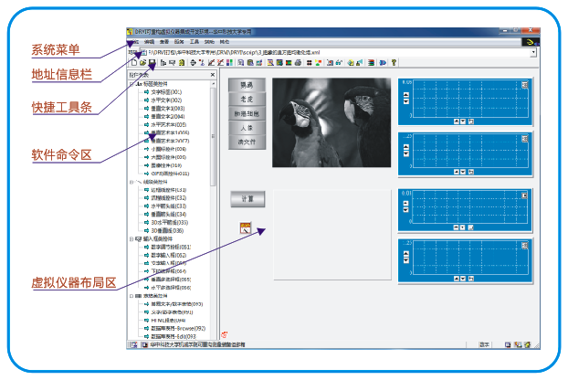This screenshot has height=380, width=568.
Task: Click the Save floppy disk icon
Action: 152,63
